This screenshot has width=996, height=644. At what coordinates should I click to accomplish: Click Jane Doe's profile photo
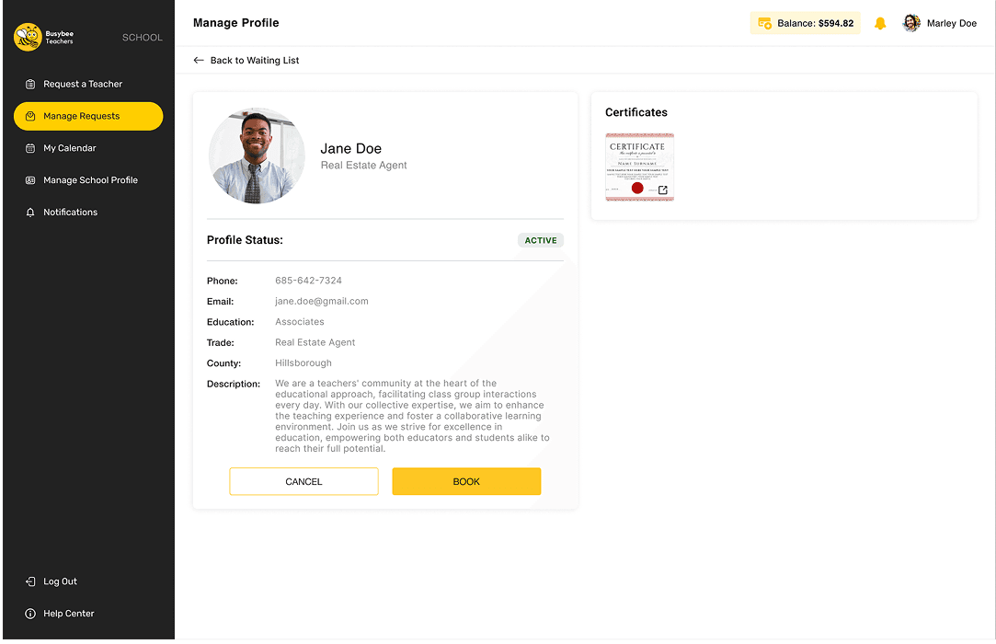[x=257, y=156]
